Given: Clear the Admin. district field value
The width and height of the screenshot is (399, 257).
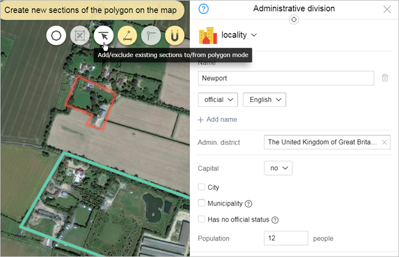Looking at the screenshot, I should coord(384,142).
